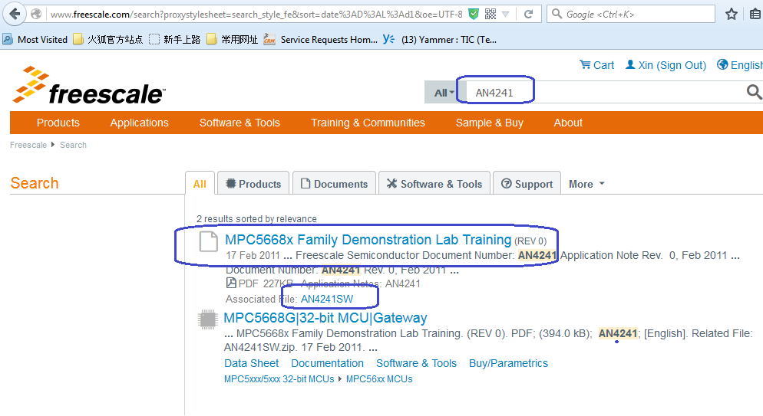Select the All results tab
Screen dimensions: 763x416
200,184
